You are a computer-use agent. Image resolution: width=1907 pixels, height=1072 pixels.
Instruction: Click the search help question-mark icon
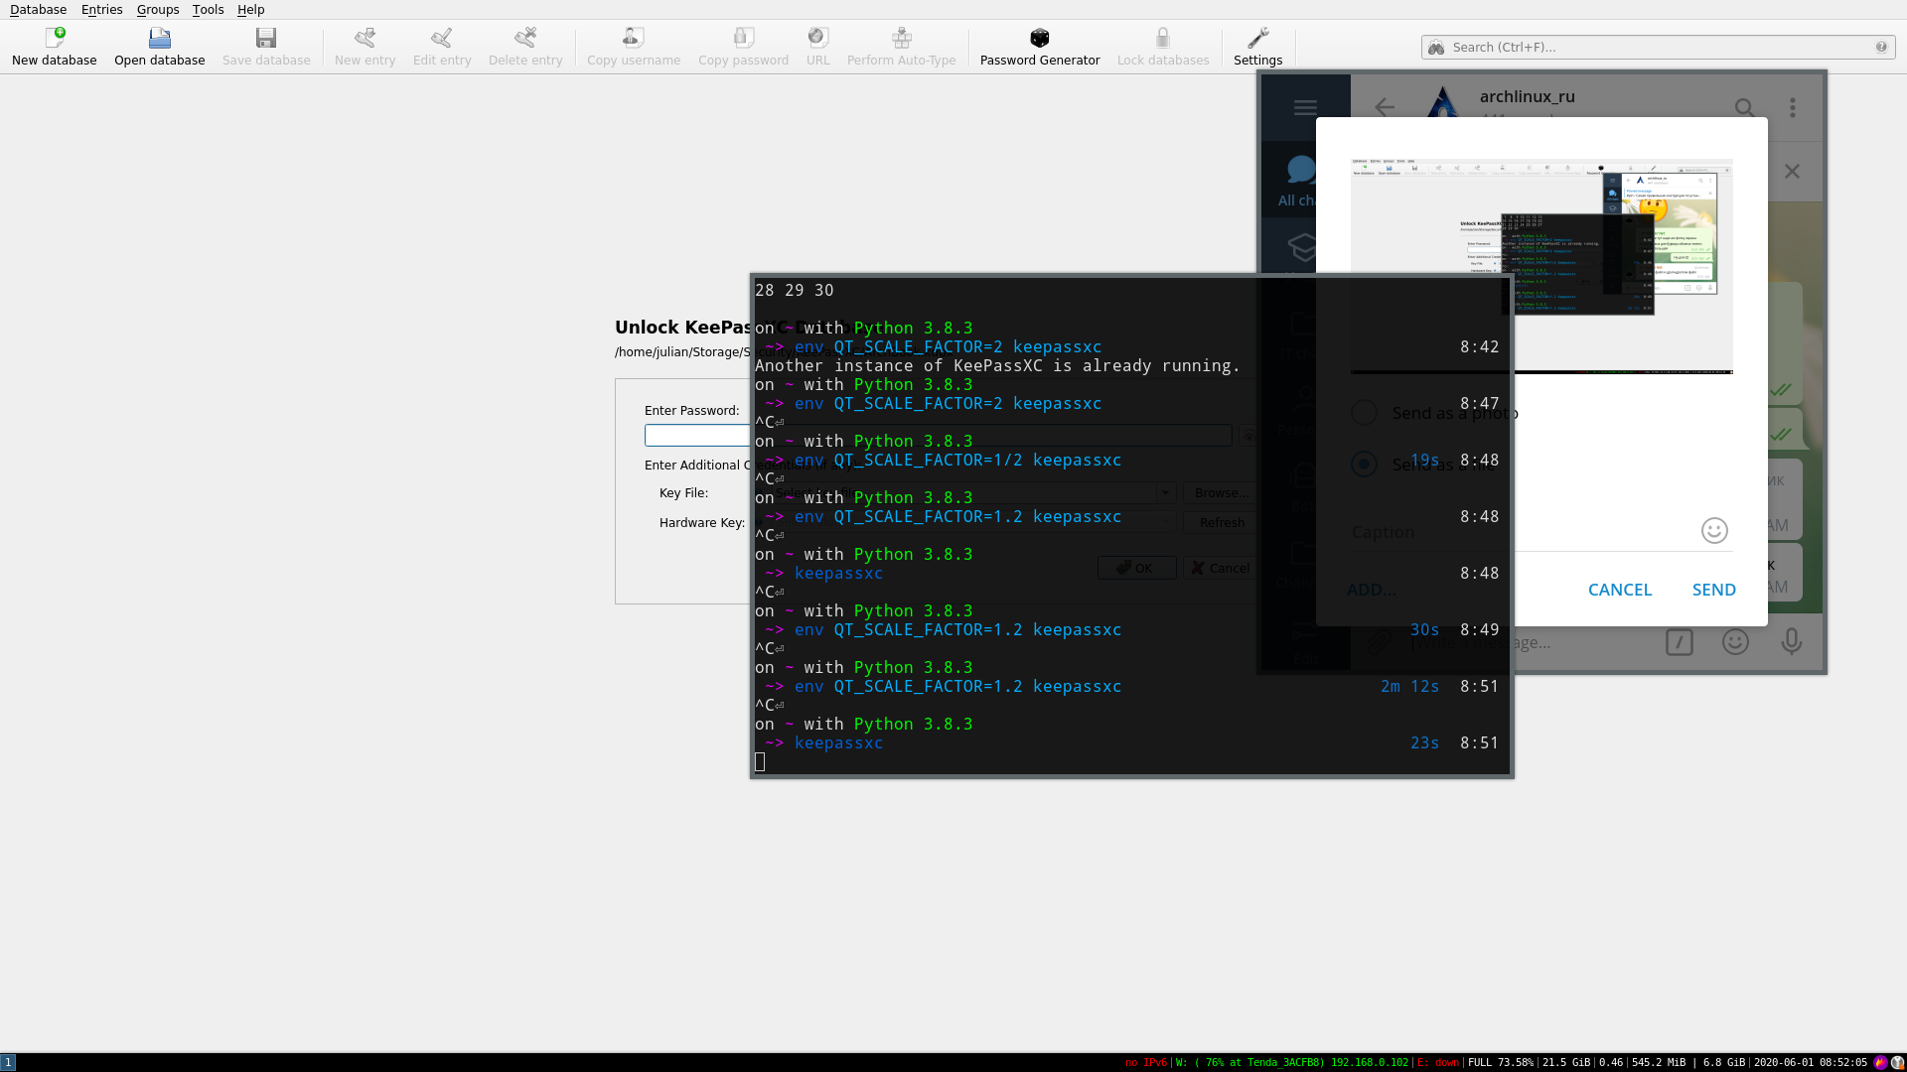click(x=1881, y=47)
